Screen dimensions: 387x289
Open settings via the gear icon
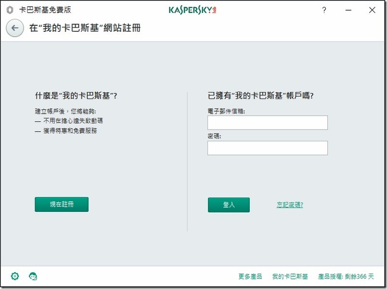coord(15,276)
